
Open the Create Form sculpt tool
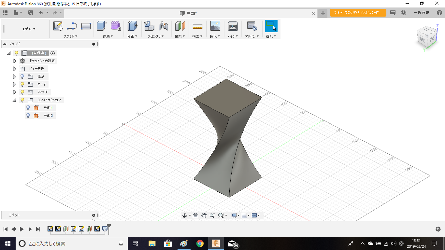(116, 26)
